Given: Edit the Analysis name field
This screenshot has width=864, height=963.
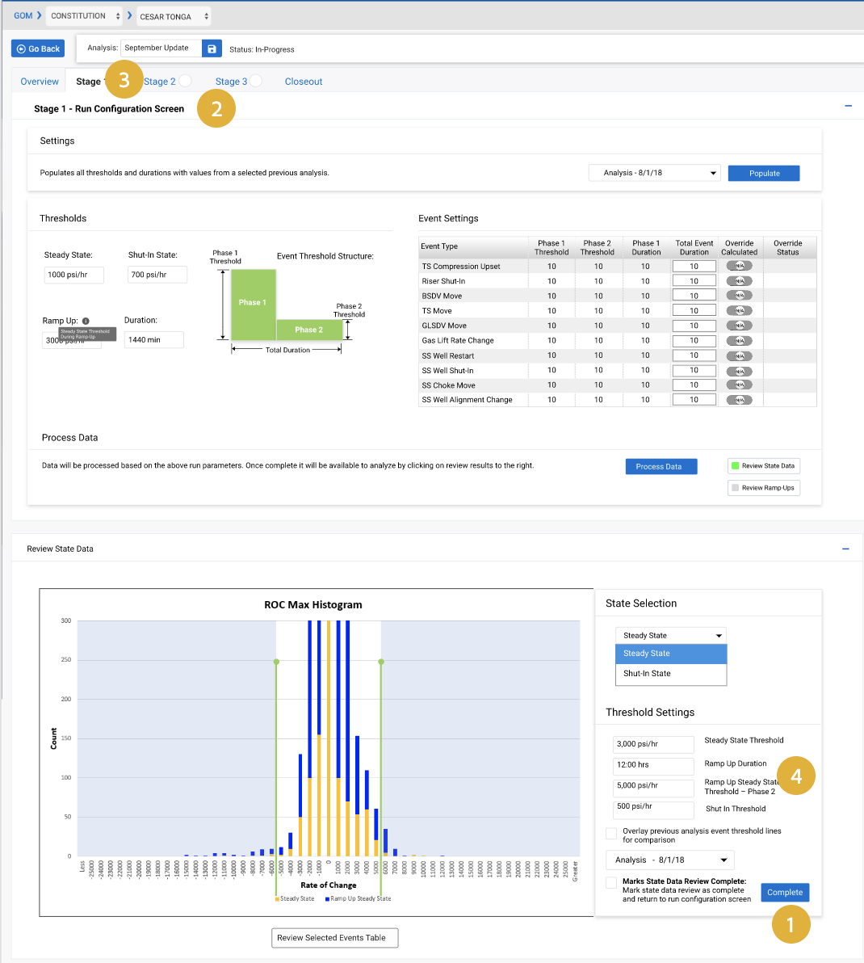Looking at the screenshot, I should click(x=161, y=48).
